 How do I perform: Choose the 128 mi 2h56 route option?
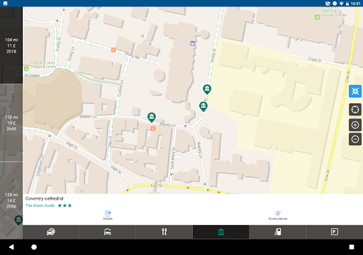tap(11, 200)
